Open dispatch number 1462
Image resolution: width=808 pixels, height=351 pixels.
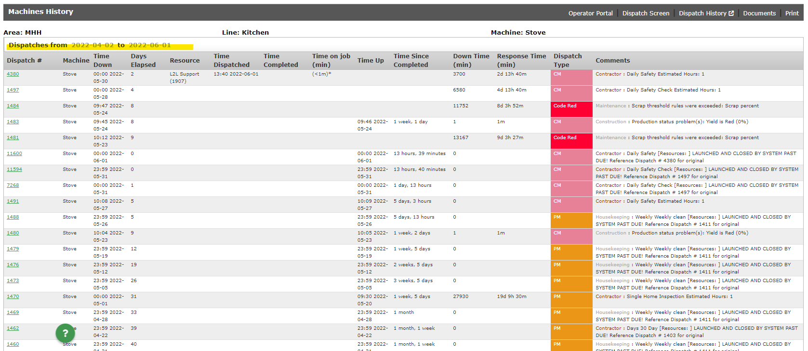pyautogui.click(x=13, y=328)
